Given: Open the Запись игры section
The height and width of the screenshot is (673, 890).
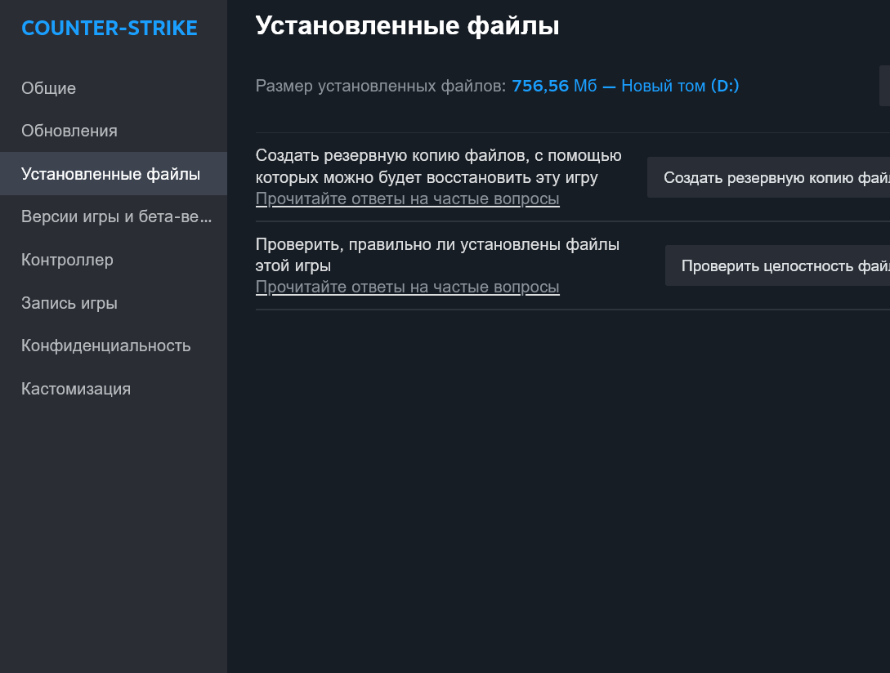Looking at the screenshot, I should [x=69, y=303].
